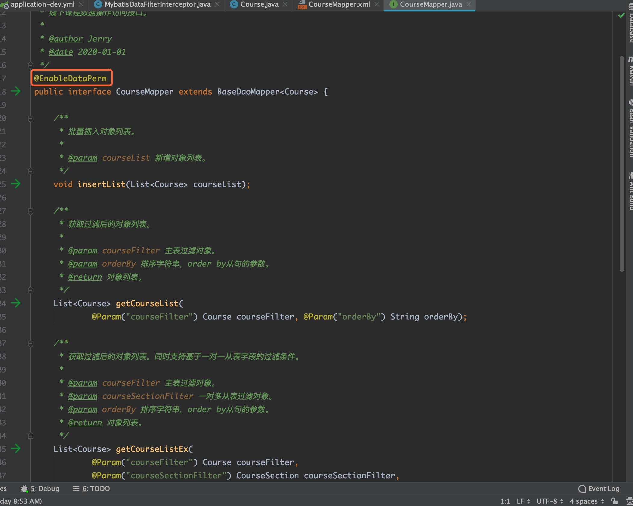Click the @date Javadoc tag
This screenshot has width=633, height=506.
pos(61,52)
